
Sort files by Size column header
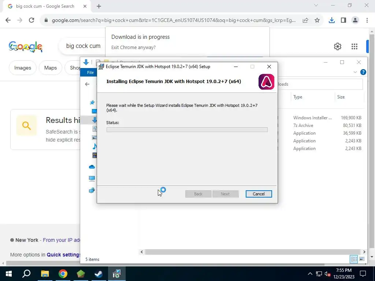click(341, 97)
